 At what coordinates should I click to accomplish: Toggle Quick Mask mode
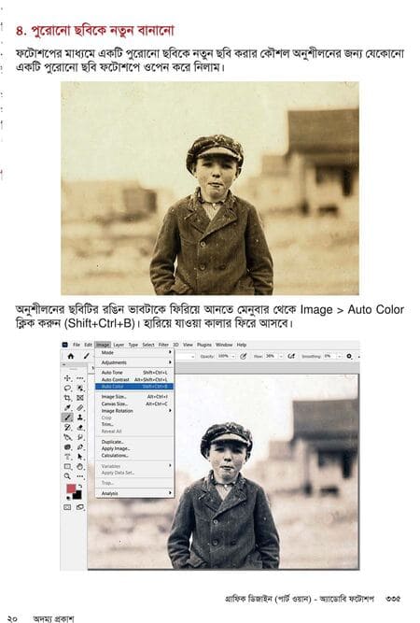coord(67,507)
